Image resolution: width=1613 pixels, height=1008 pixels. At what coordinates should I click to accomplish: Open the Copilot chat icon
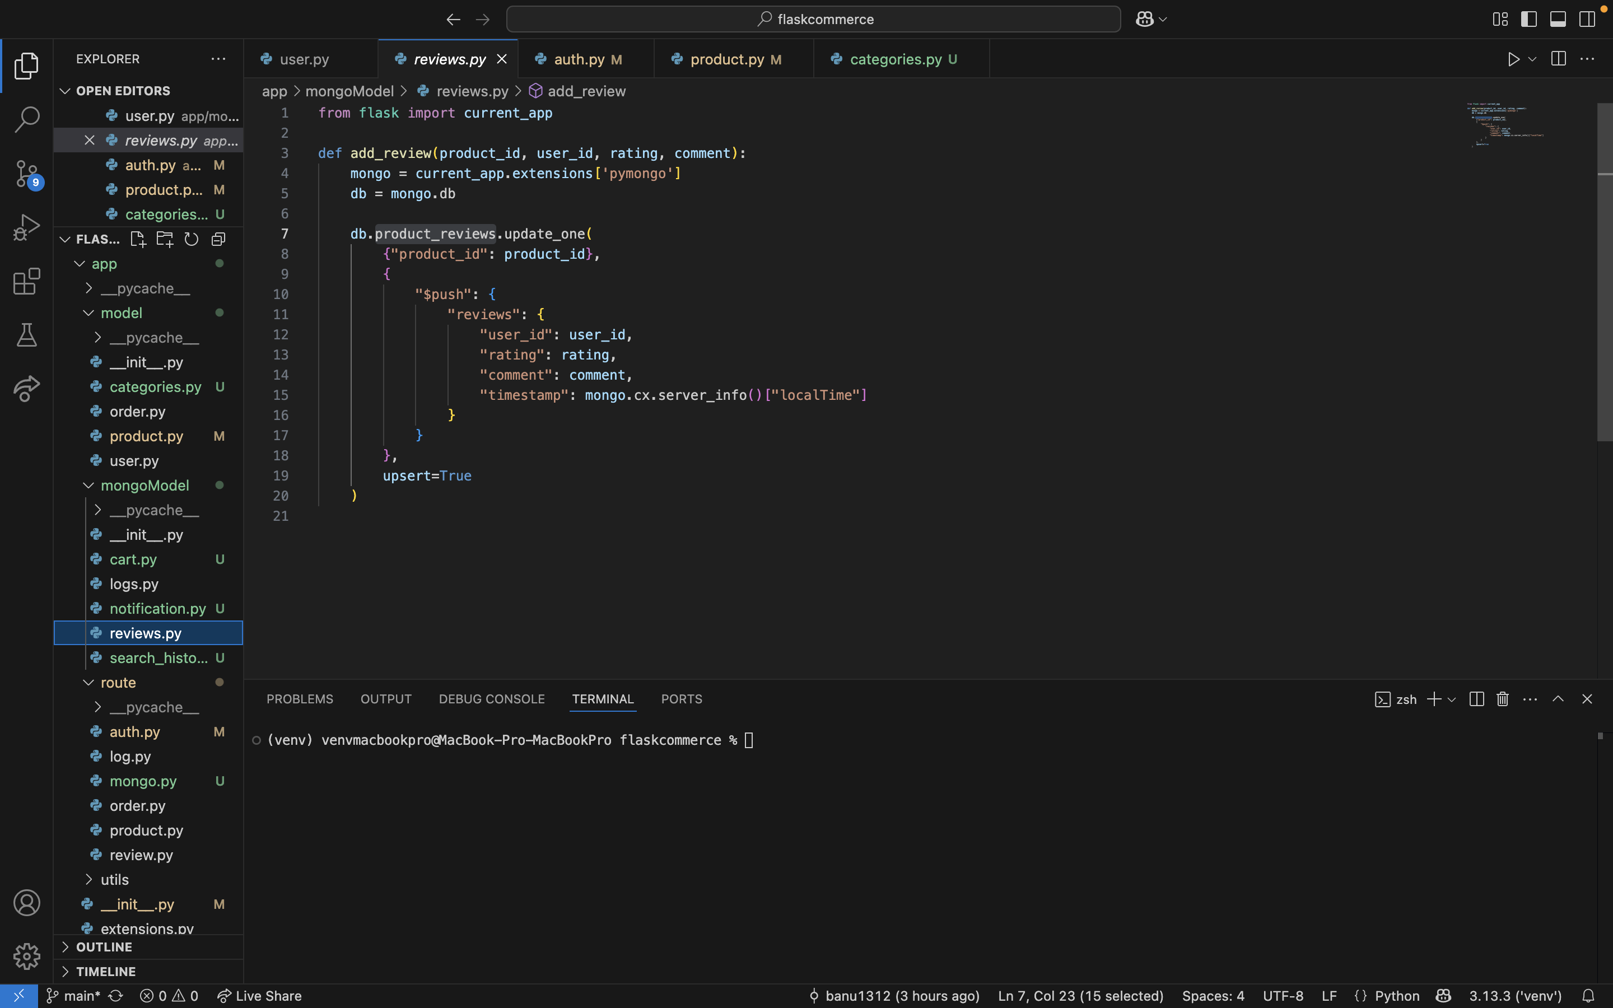[x=1144, y=20]
